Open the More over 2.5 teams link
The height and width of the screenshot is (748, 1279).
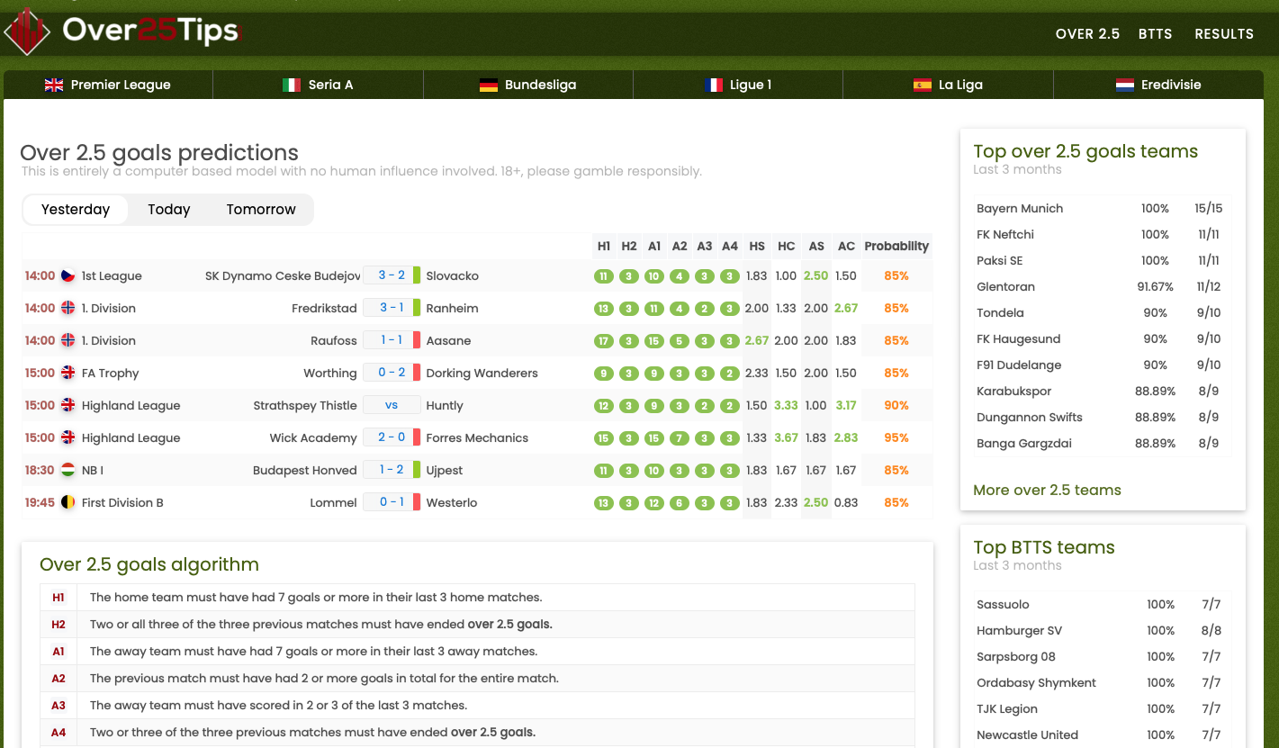tap(1047, 491)
